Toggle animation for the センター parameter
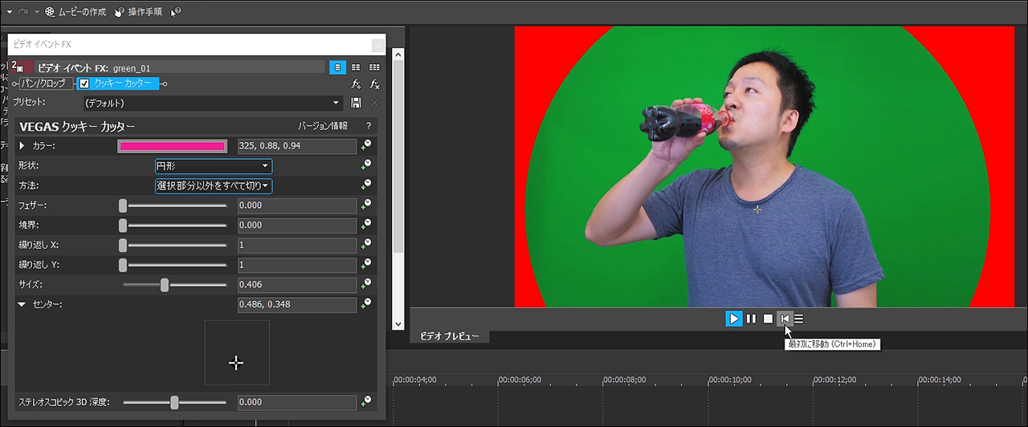 pos(366,303)
